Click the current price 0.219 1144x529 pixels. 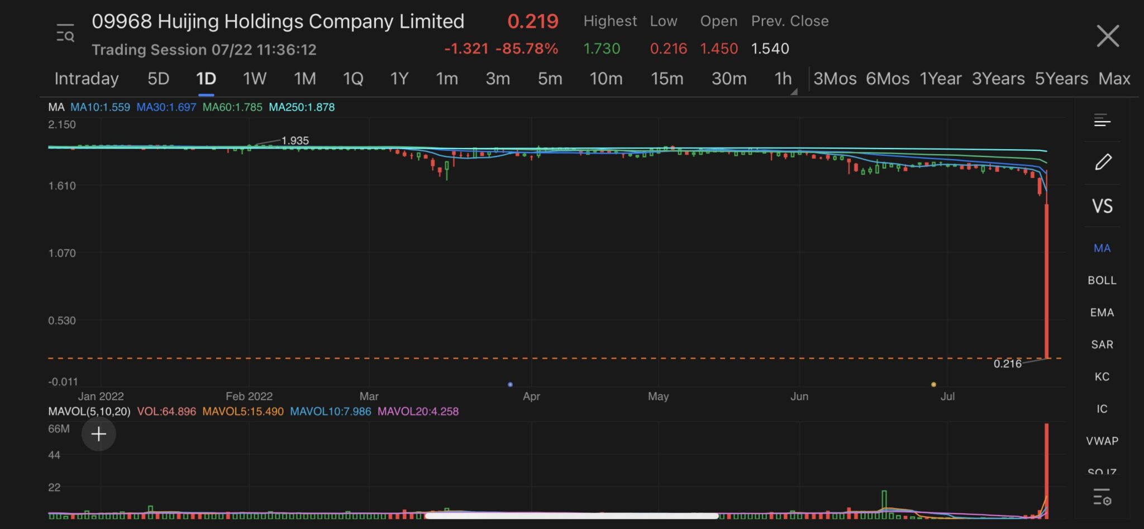click(x=533, y=21)
